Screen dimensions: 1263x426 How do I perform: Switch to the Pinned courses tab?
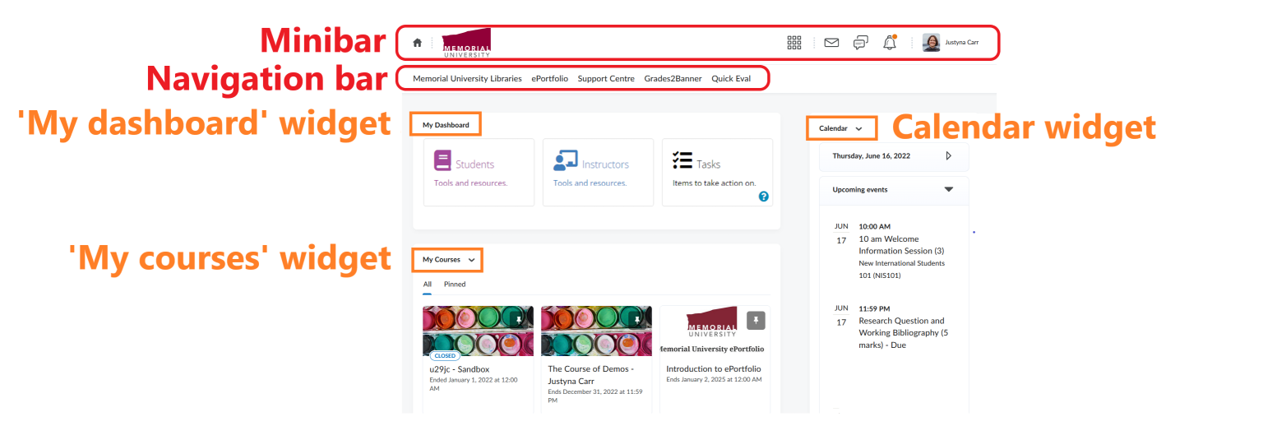(x=455, y=285)
